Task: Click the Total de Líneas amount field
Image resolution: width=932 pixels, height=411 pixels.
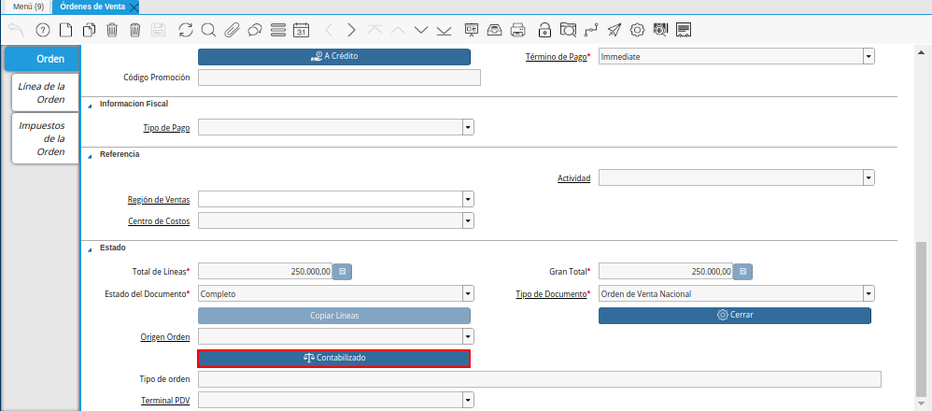Action: point(265,272)
